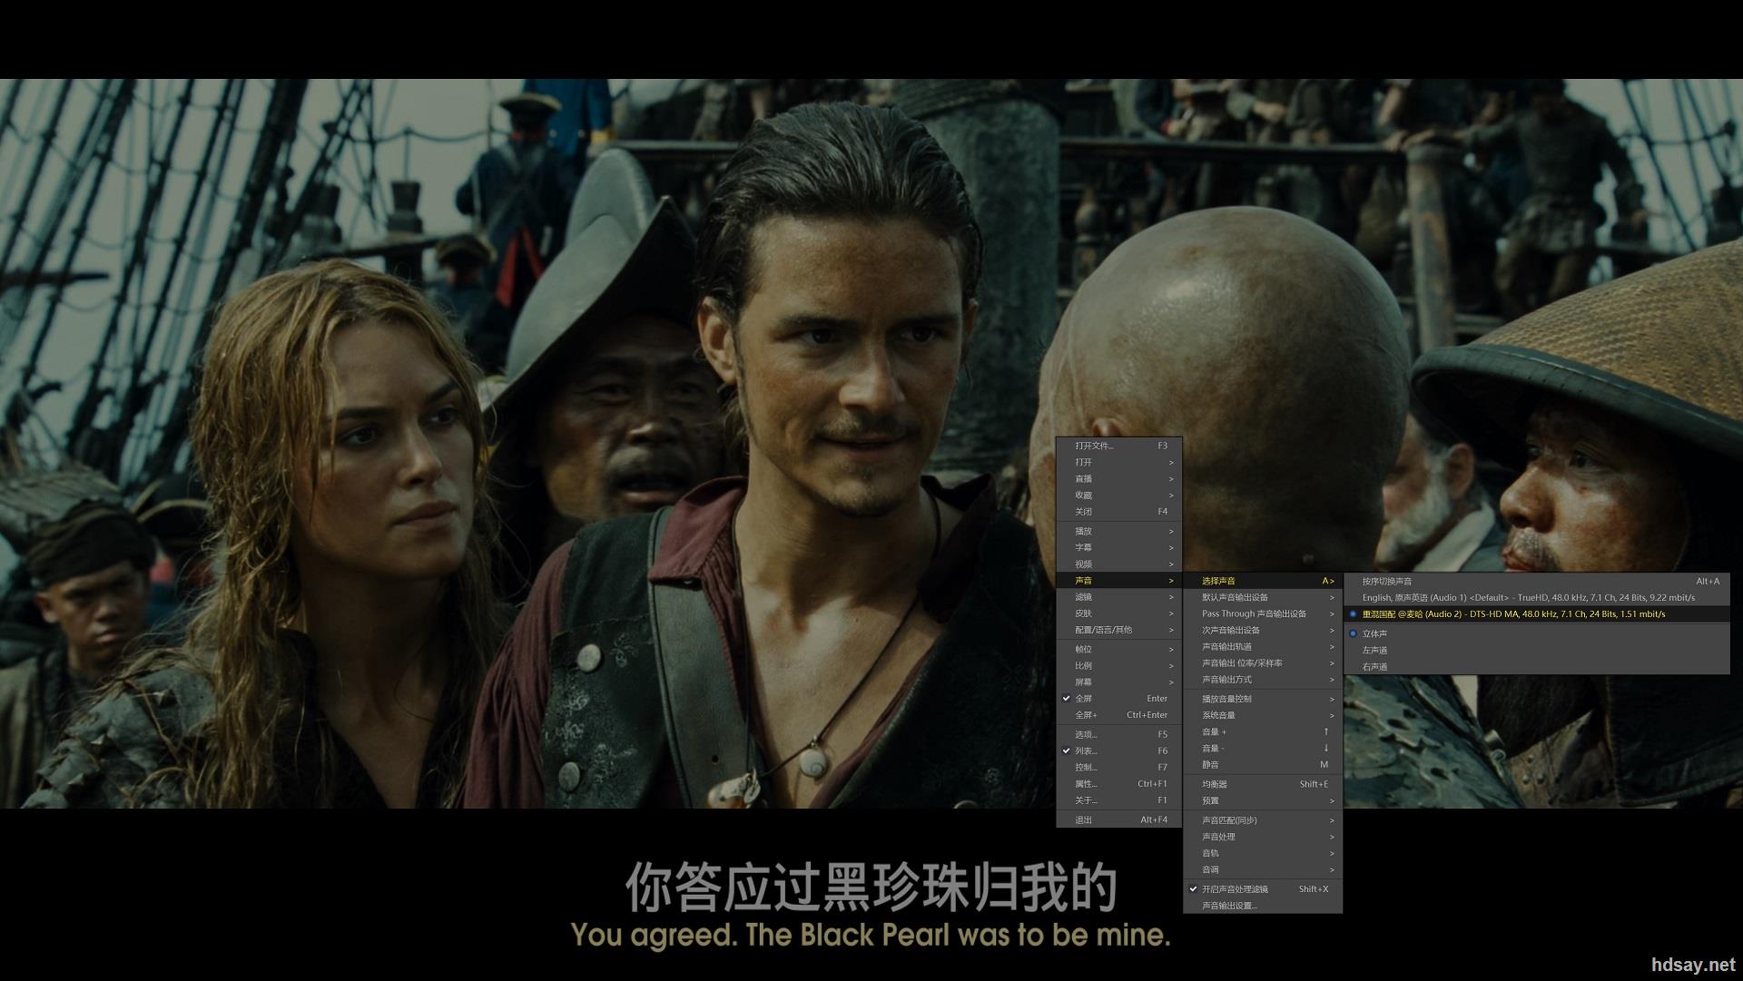
Task: Expand the 打开 submenu
Action: coord(1119,462)
